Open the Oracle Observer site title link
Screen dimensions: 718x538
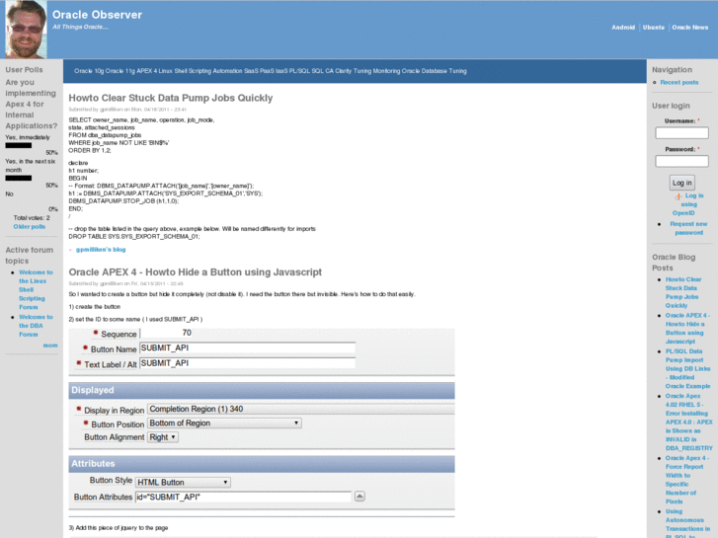(97, 15)
